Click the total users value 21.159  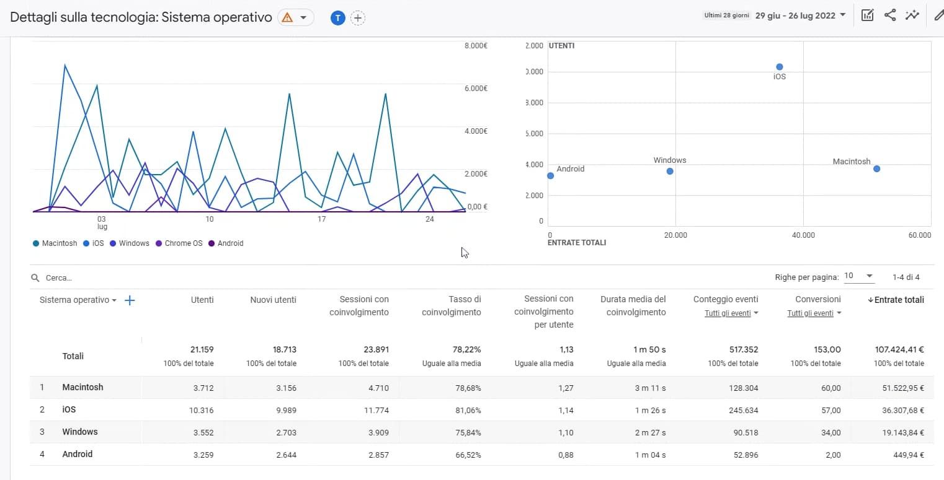[202, 349]
